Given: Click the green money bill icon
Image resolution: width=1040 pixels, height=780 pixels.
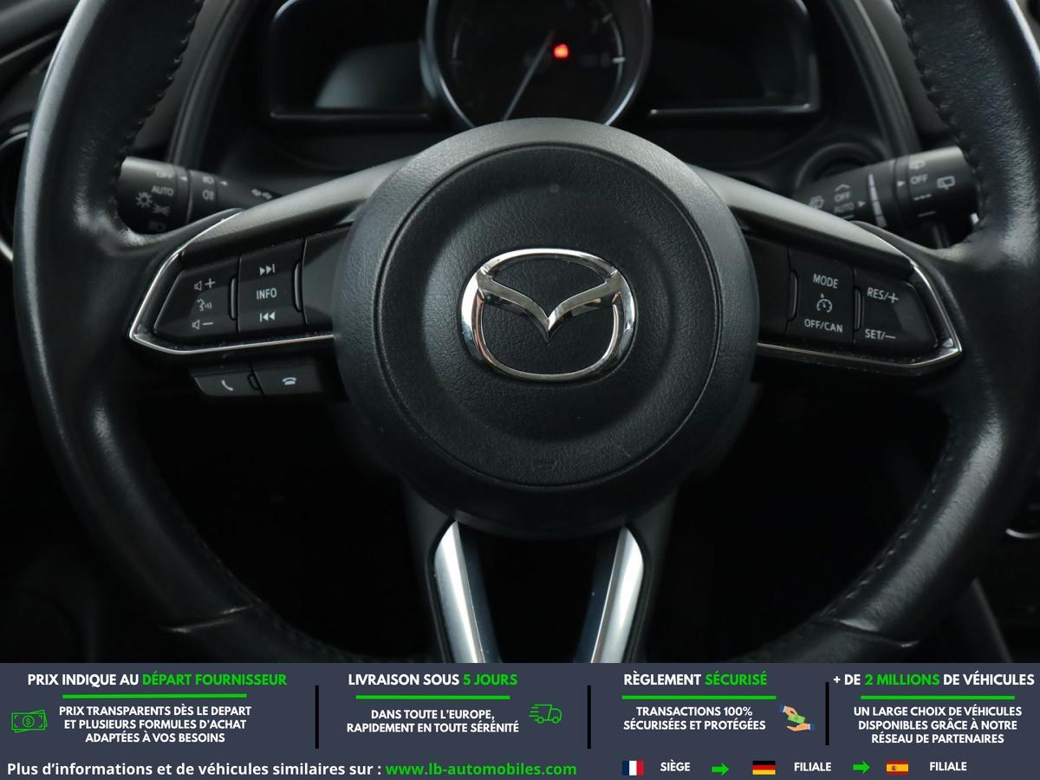Looking at the screenshot, I should 29,720.
